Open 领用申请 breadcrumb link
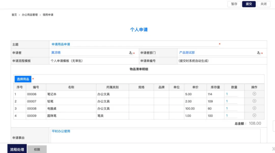 48,15
